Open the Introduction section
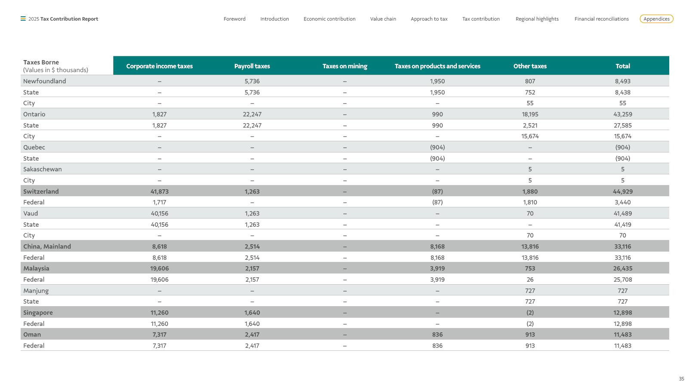 point(274,19)
